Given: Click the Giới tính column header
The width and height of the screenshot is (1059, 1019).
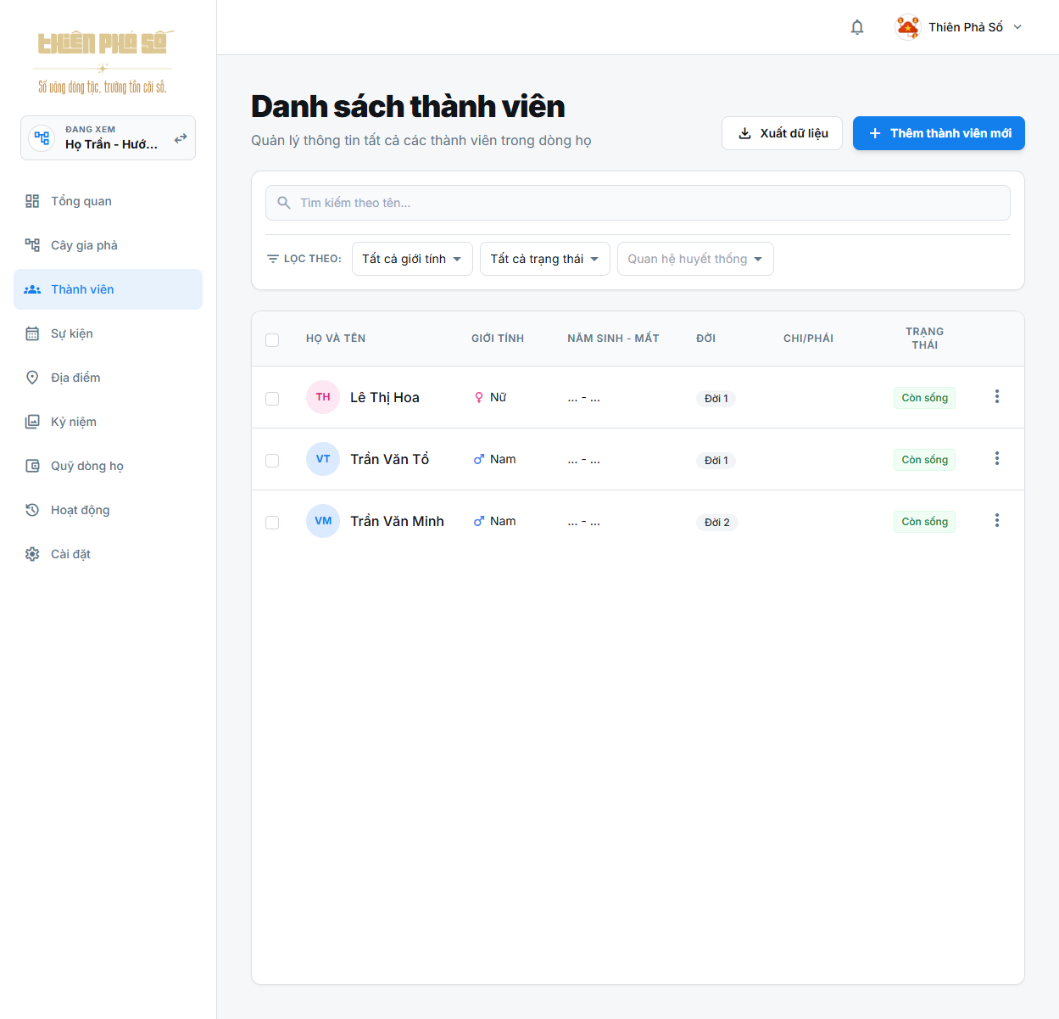Looking at the screenshot, I should pyautogui.click(x=498, y=339).
